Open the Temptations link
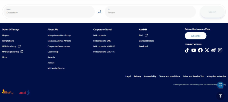This screenshot has width=228, height=102. pos(8,41)
